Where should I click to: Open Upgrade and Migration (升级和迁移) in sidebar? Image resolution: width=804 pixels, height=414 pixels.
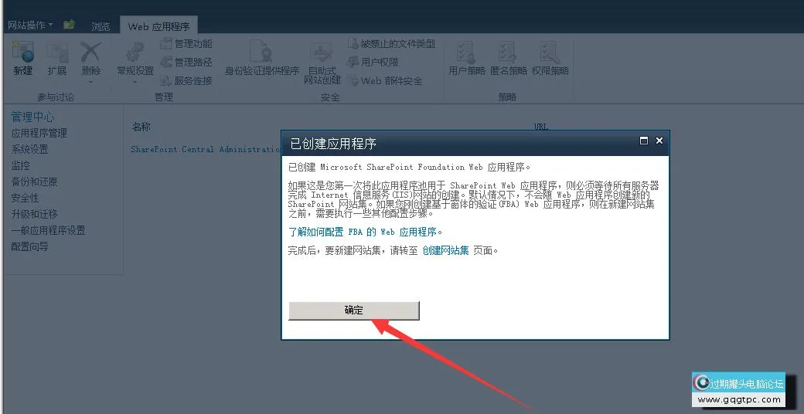pyautogui.click(x=34, y=214)
